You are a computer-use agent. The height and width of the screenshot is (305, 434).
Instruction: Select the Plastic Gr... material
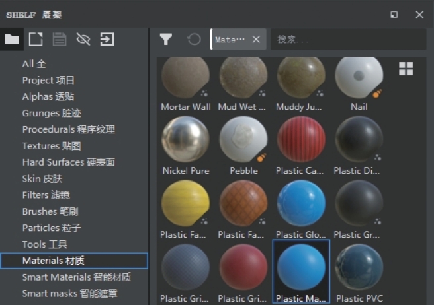[x=359, y=210]
